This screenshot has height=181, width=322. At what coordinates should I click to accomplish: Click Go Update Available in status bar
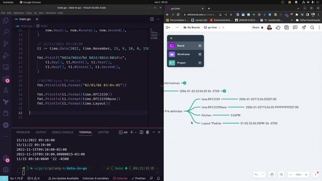63,178
